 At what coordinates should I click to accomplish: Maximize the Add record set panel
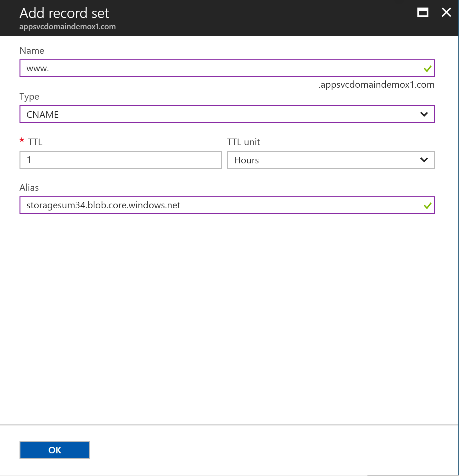pos(423,13)
